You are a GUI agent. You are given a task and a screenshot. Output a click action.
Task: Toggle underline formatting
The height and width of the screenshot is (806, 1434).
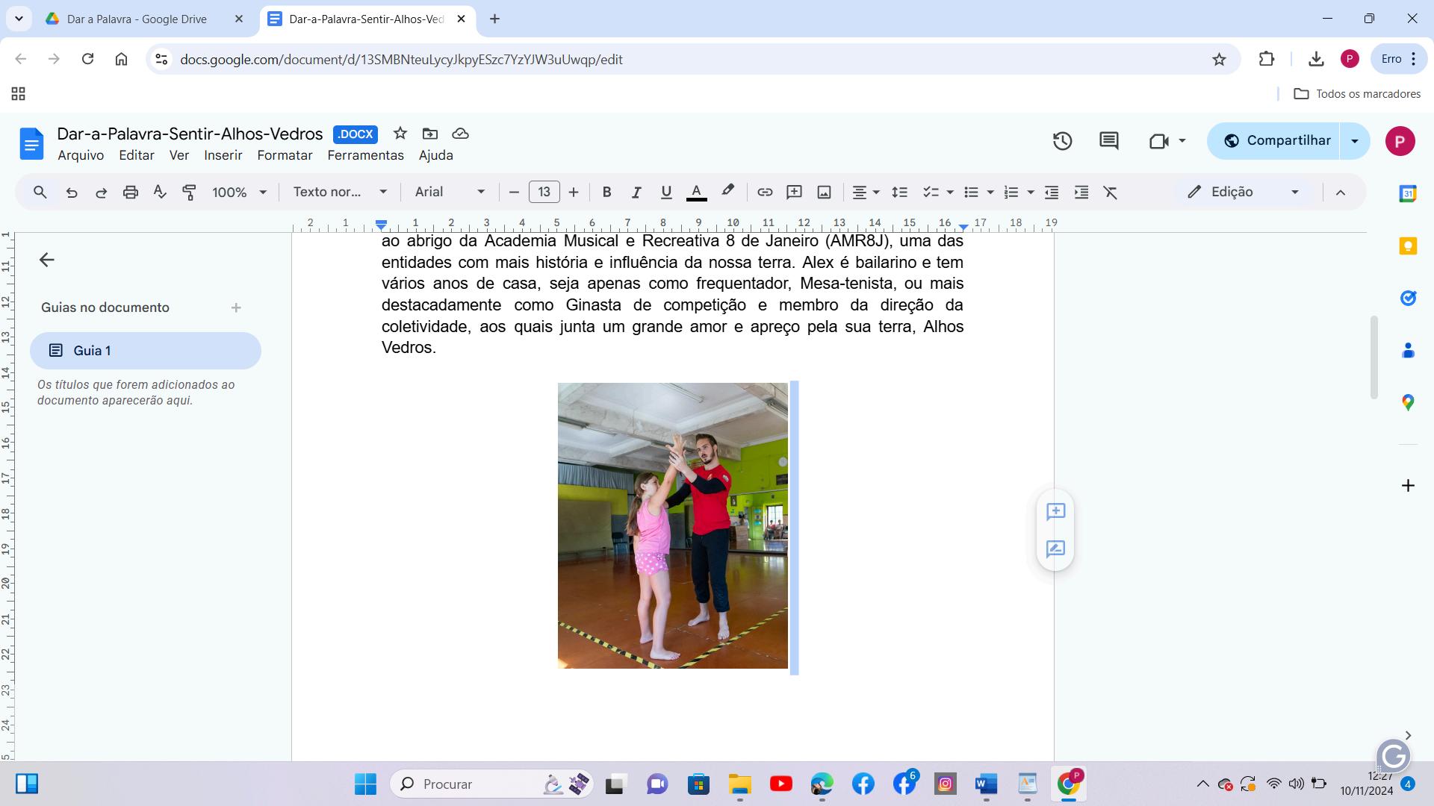click(x=665, y=193)
